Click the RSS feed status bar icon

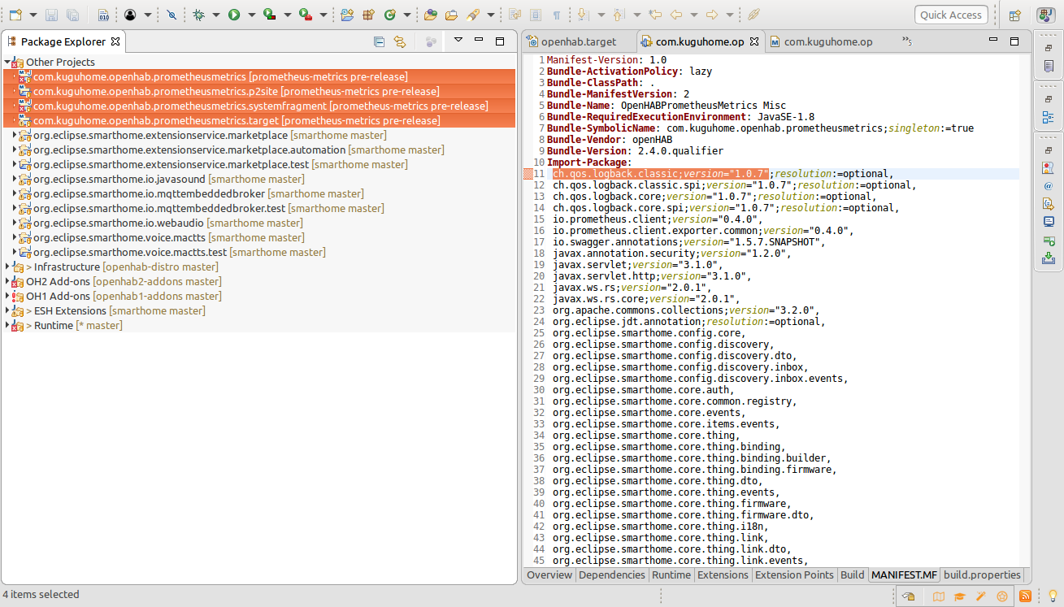(x=1026, y=596)
